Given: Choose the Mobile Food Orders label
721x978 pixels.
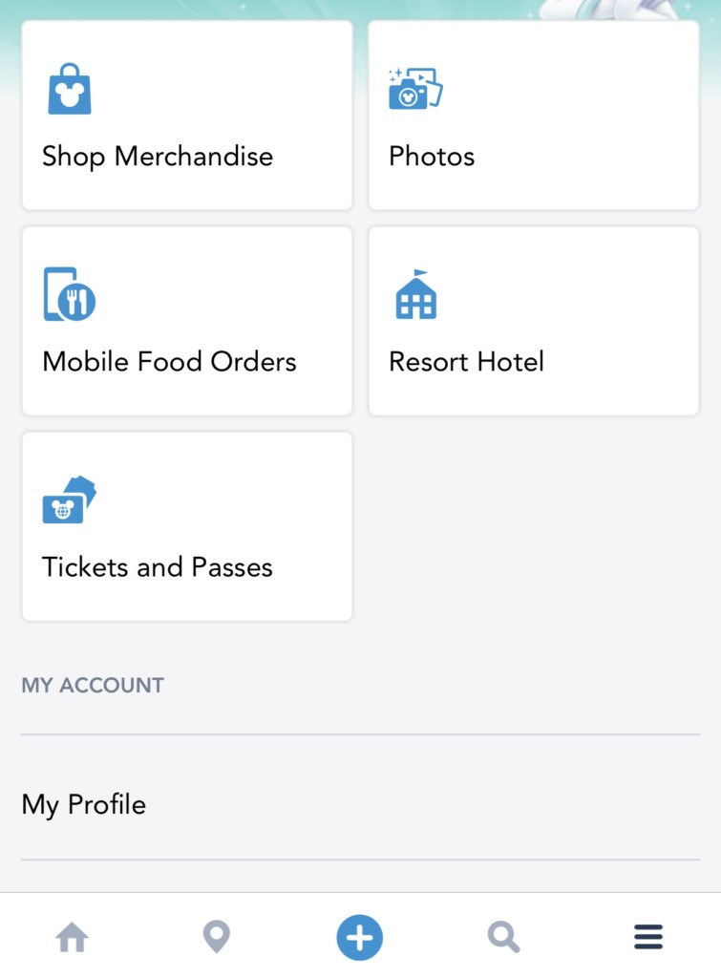Looking at the screenshot, I should click(169, 362).
